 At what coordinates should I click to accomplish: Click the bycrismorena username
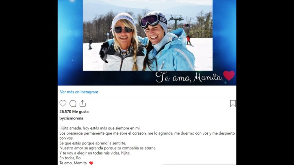(x=71, y=118)
